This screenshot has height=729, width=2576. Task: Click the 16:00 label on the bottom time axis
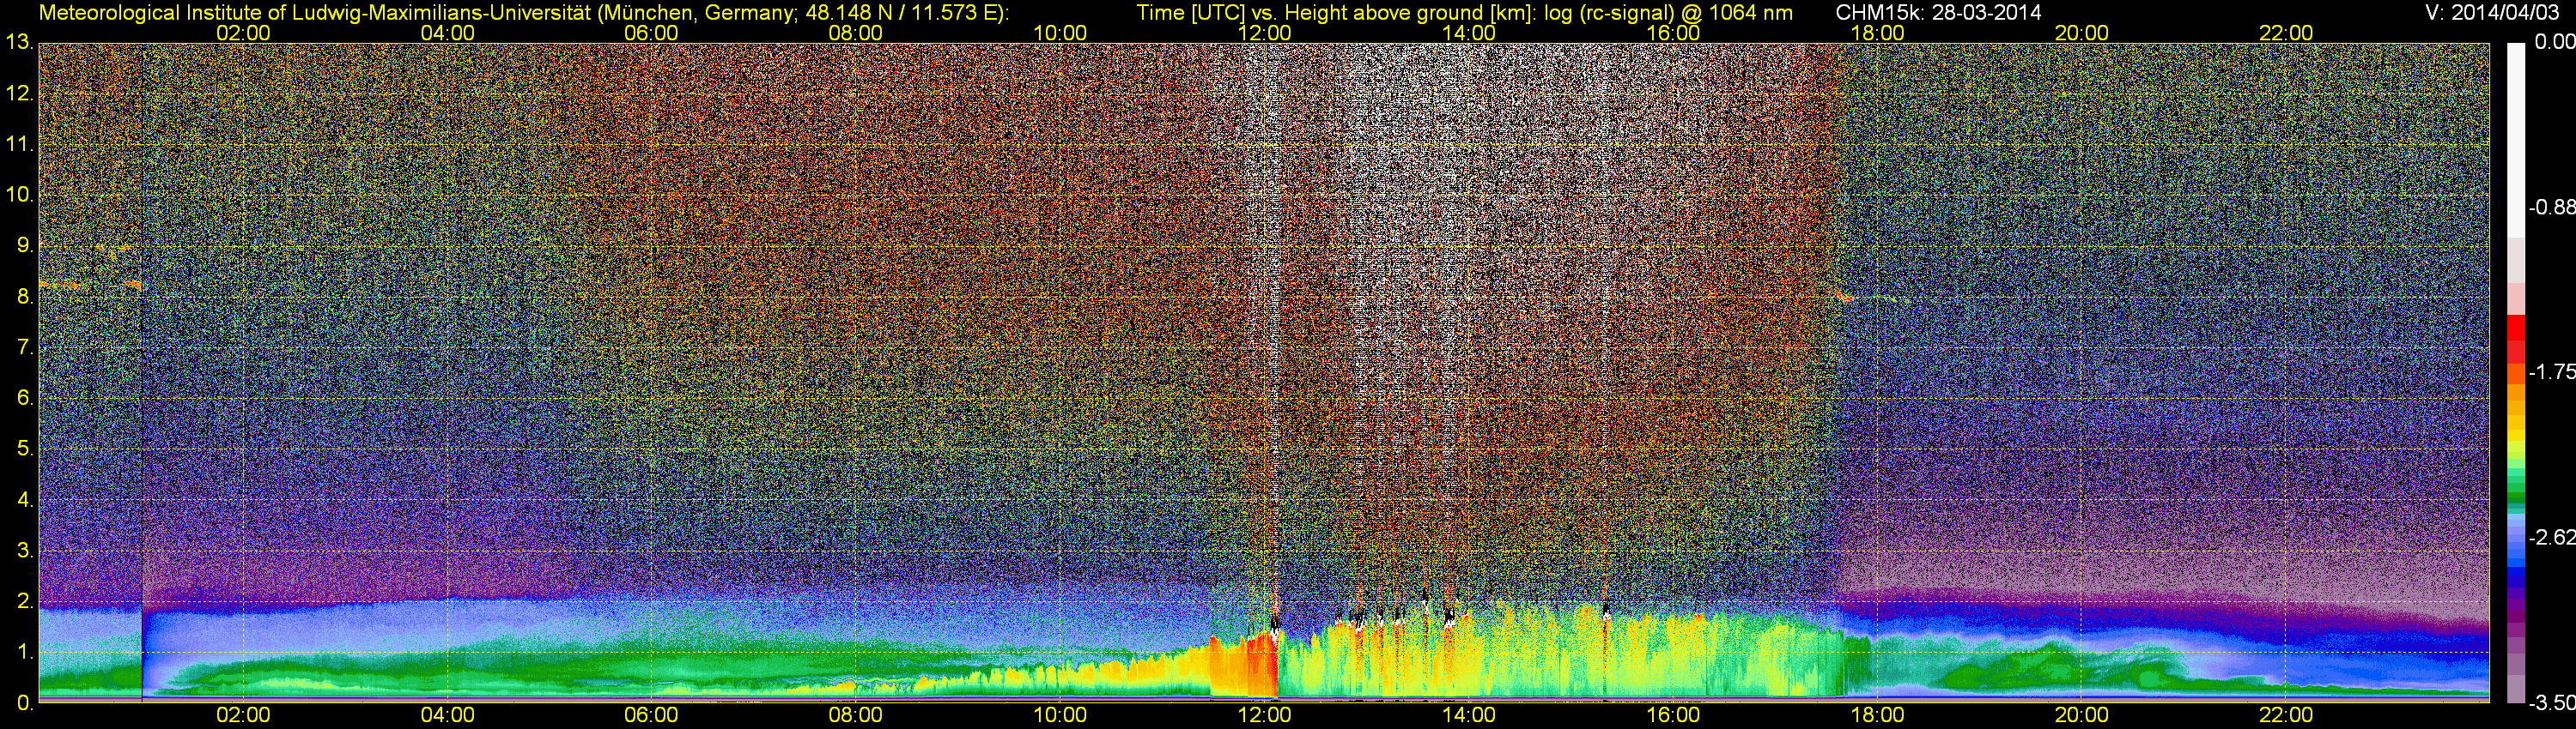[1673, 715]
